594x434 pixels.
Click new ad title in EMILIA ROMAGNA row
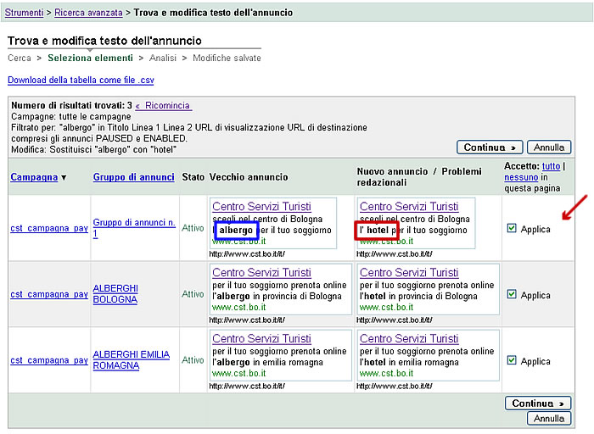(409, 339)
